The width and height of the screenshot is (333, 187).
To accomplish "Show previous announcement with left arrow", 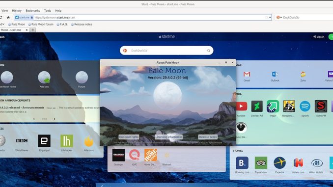I will [x=34, y=119].
